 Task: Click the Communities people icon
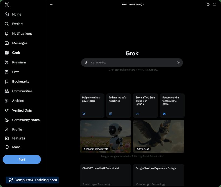pos(7,91)
